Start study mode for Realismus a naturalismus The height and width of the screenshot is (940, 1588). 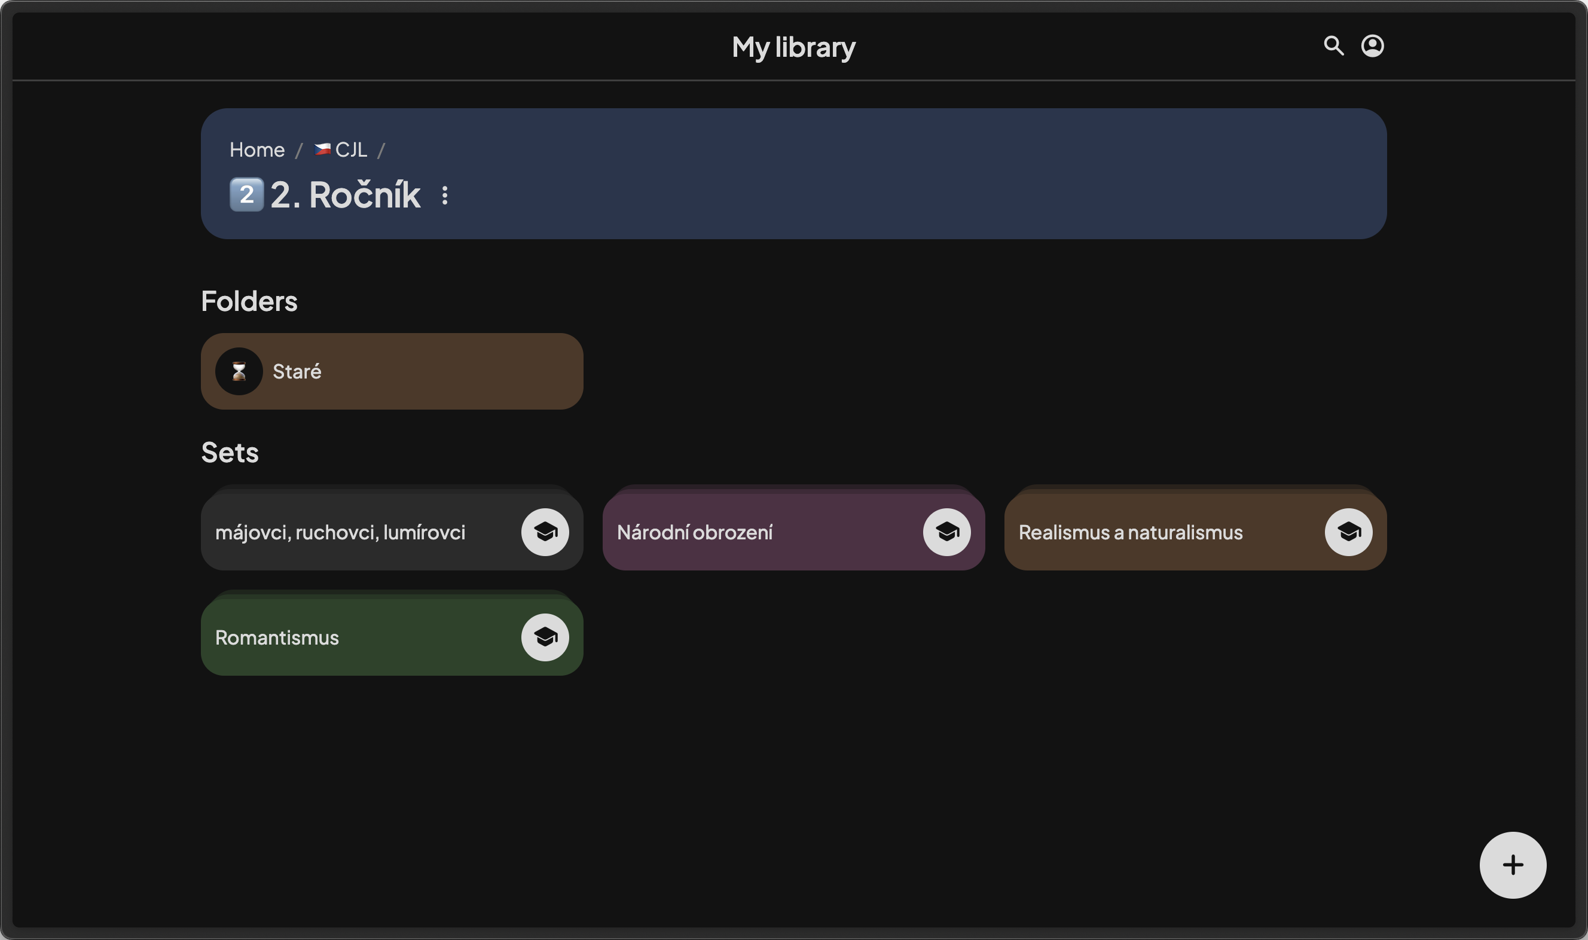coord(1348,532)
